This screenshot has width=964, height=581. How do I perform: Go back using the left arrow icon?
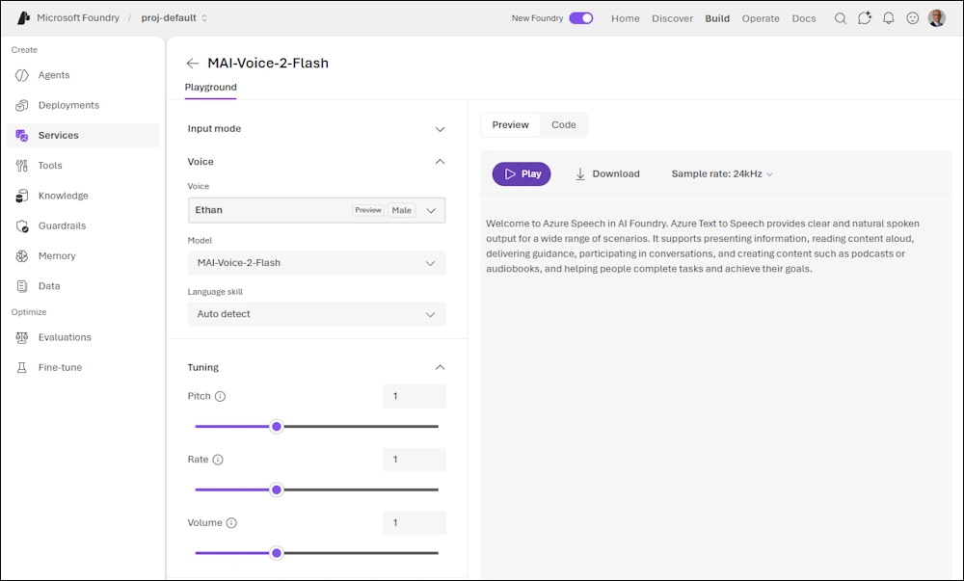pyautogui.click(x=193, y=64)
